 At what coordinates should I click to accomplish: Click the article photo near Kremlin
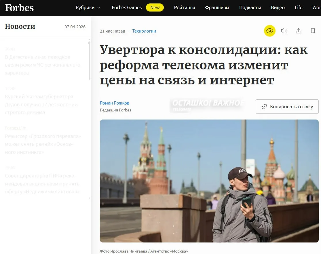pos(209,181)
